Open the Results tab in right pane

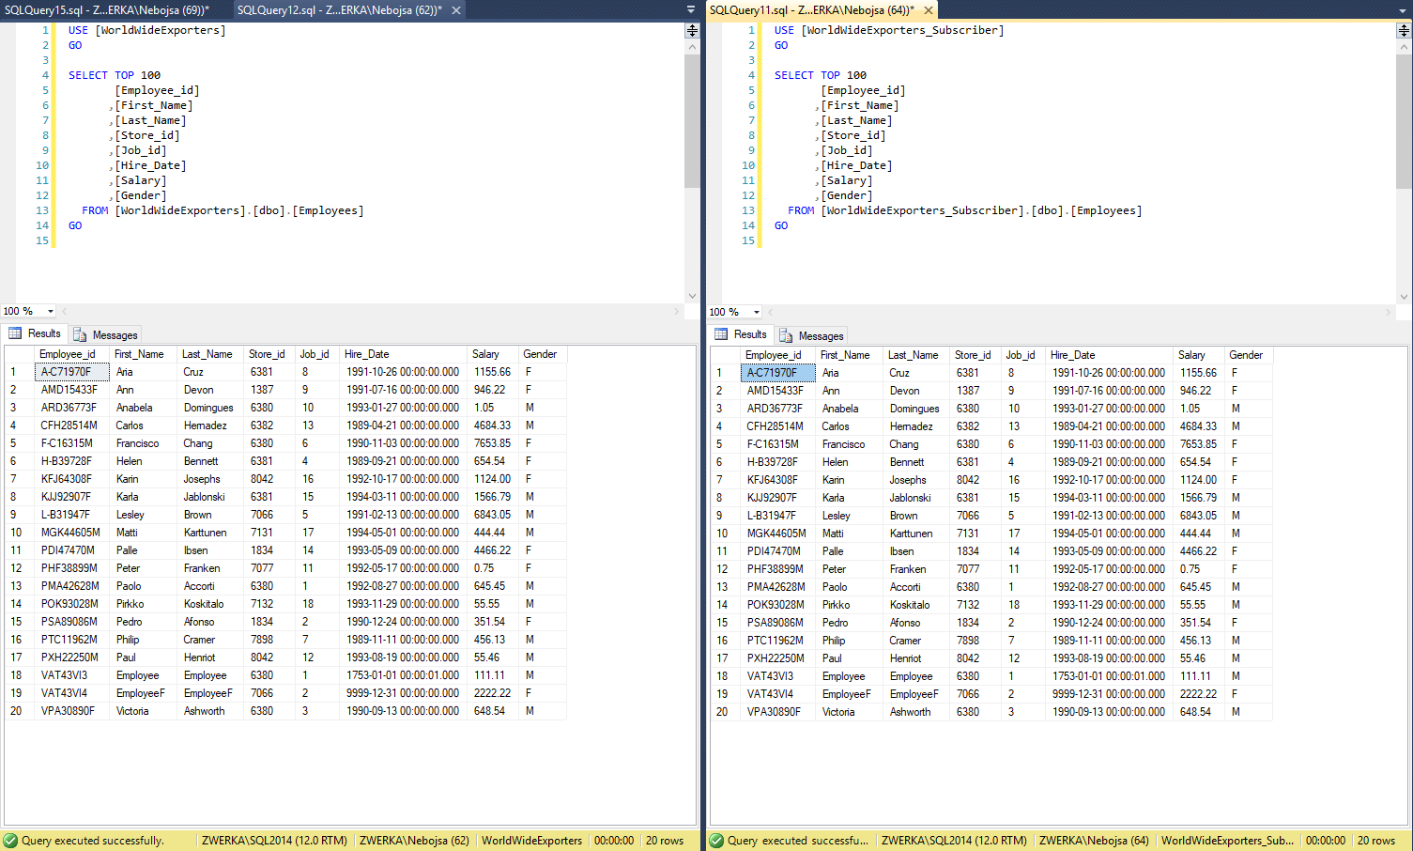(741, 334)
